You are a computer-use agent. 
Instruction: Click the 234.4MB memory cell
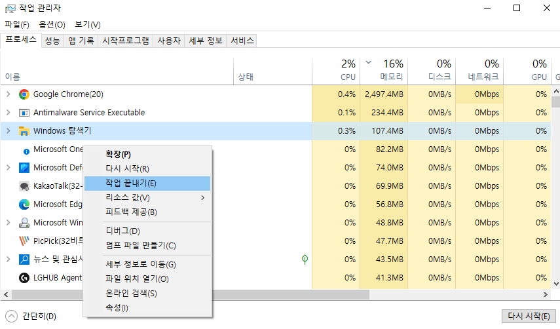click(384, 113)
